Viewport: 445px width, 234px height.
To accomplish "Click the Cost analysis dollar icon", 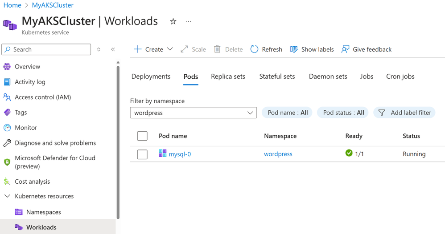I will click(x=7, y=182).
